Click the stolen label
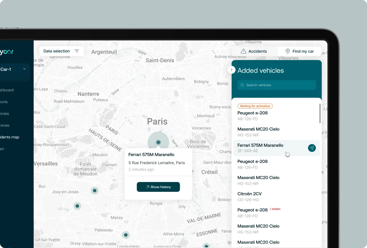The height and width of the screenshot is (248, 367). tap(275, 209)
